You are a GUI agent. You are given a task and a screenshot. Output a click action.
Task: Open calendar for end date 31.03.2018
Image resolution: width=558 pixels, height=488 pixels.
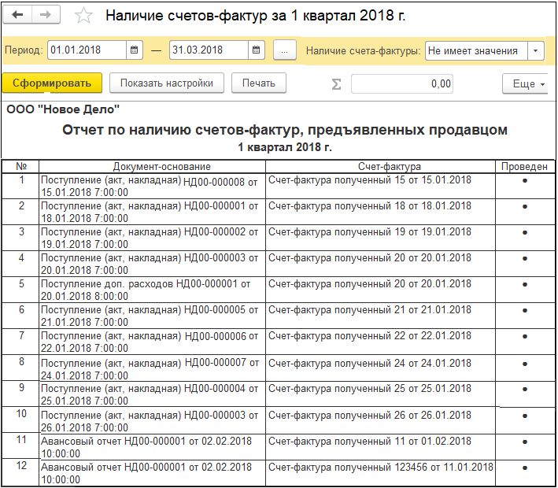pos(257,50)
